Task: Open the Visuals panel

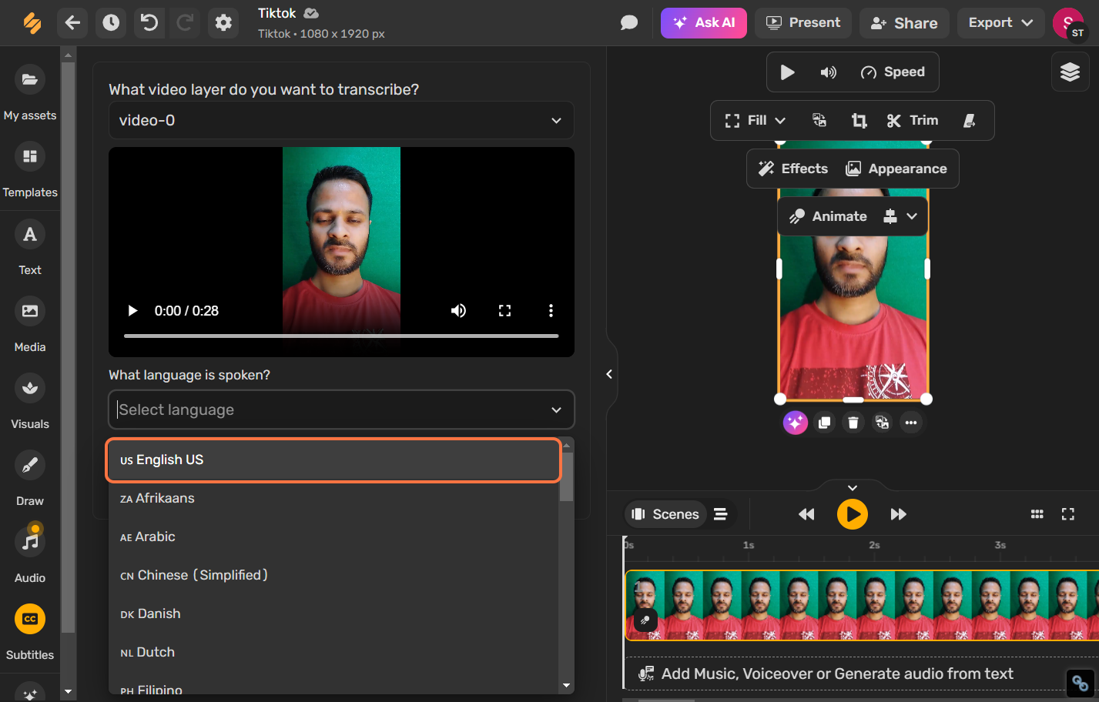Action: (30, 401)
